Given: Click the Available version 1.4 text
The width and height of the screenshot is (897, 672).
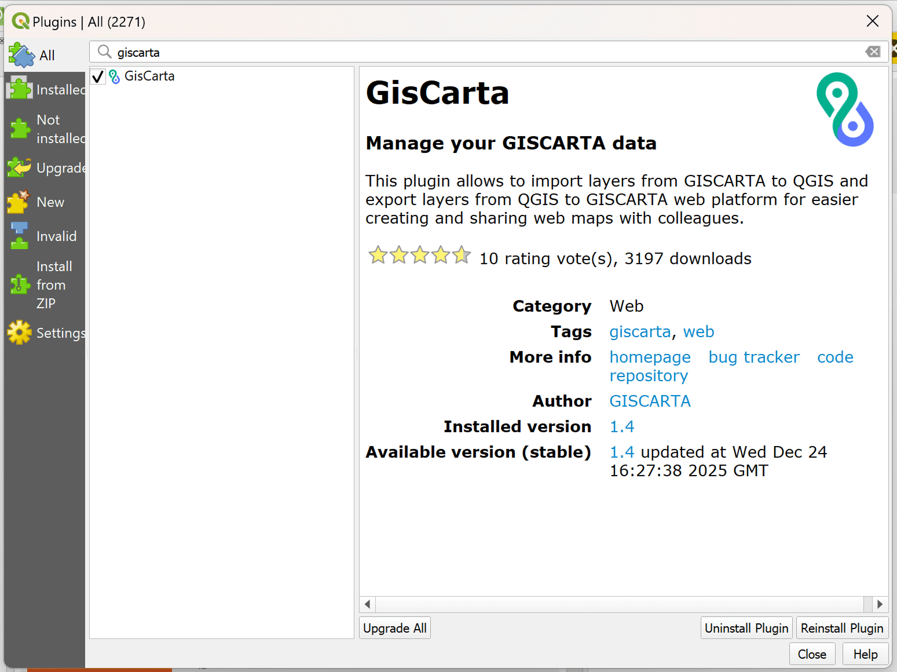Looking at the screenshot, I should [x=622, y=452].
